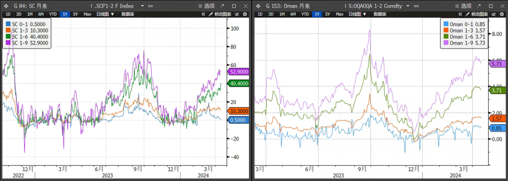
Task: Click the purple SC 1-9 legend swatch
Action: 8,43
